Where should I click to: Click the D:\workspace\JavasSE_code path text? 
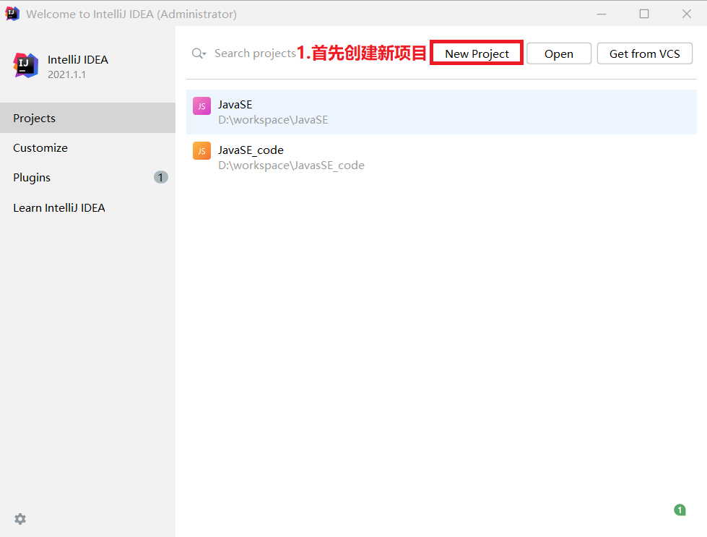(x=291, y=166)
